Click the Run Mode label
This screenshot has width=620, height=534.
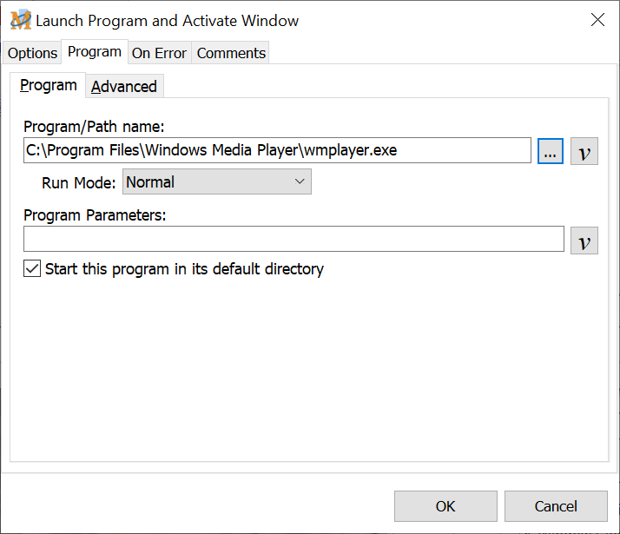point(78,183)
